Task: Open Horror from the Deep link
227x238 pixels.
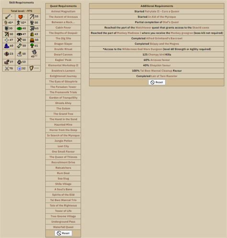Action: tap(63, 130)
